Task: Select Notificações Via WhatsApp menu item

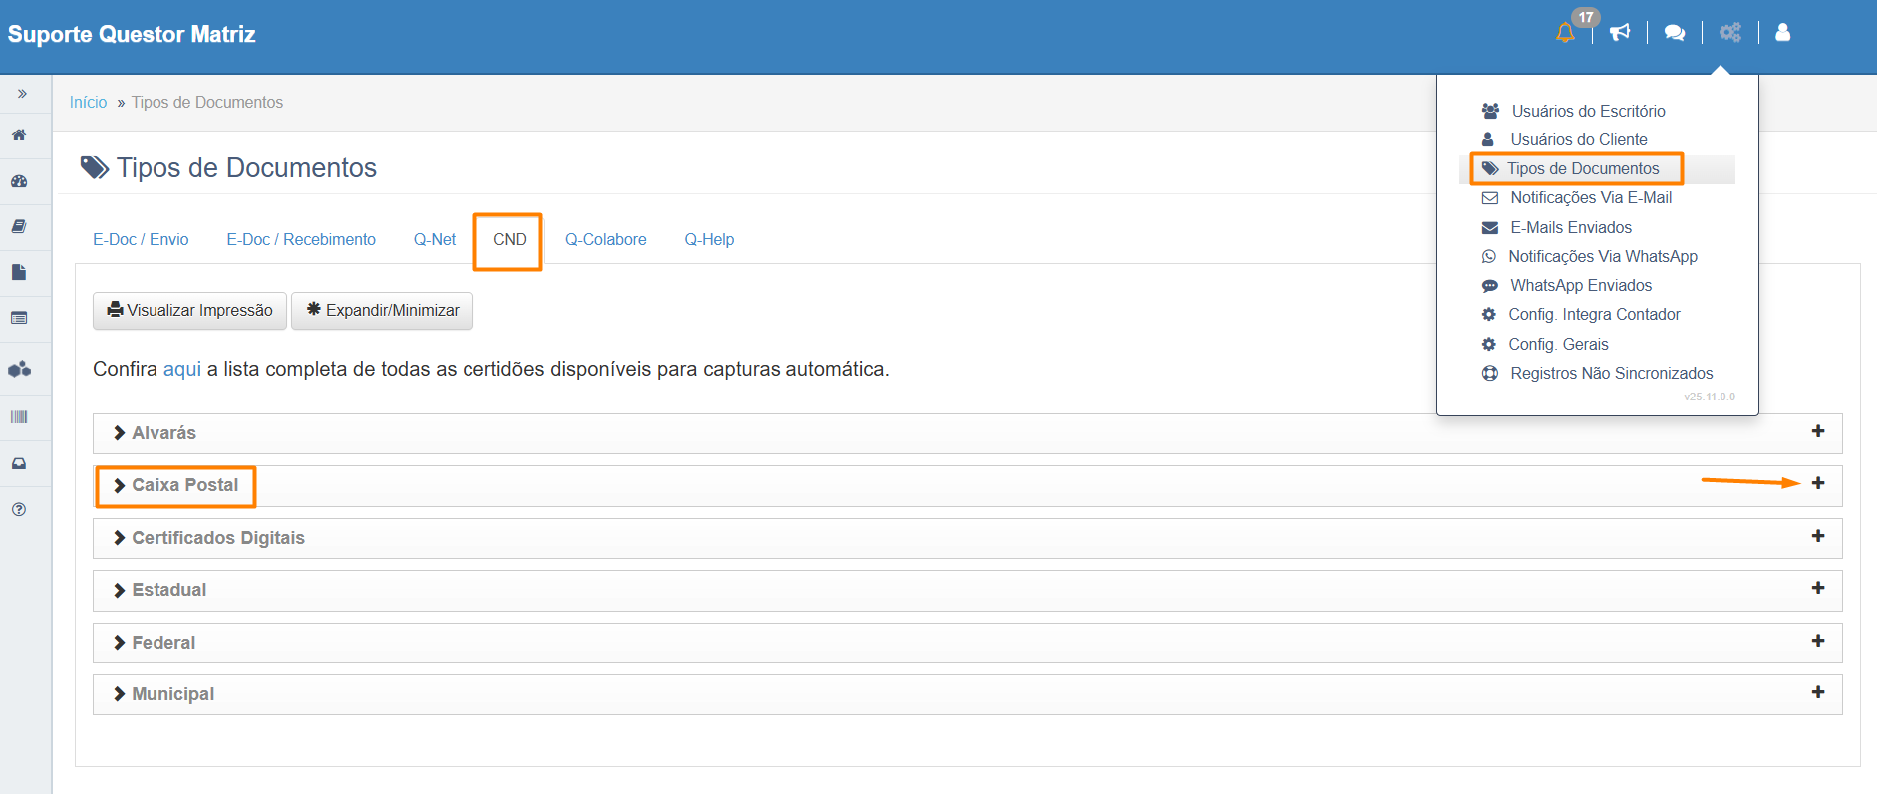Action: pos(1602,257)
